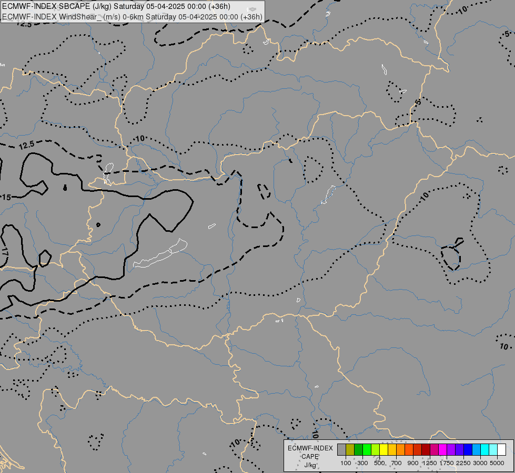515x473 pixels.
Task: Select the bright green legend swatch
Action: point(367,449)
